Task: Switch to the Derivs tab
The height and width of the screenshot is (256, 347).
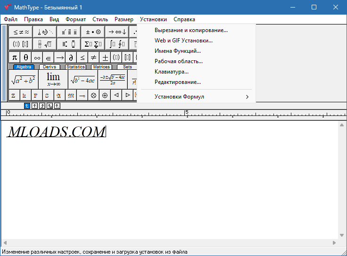Action: click(50, 67)
